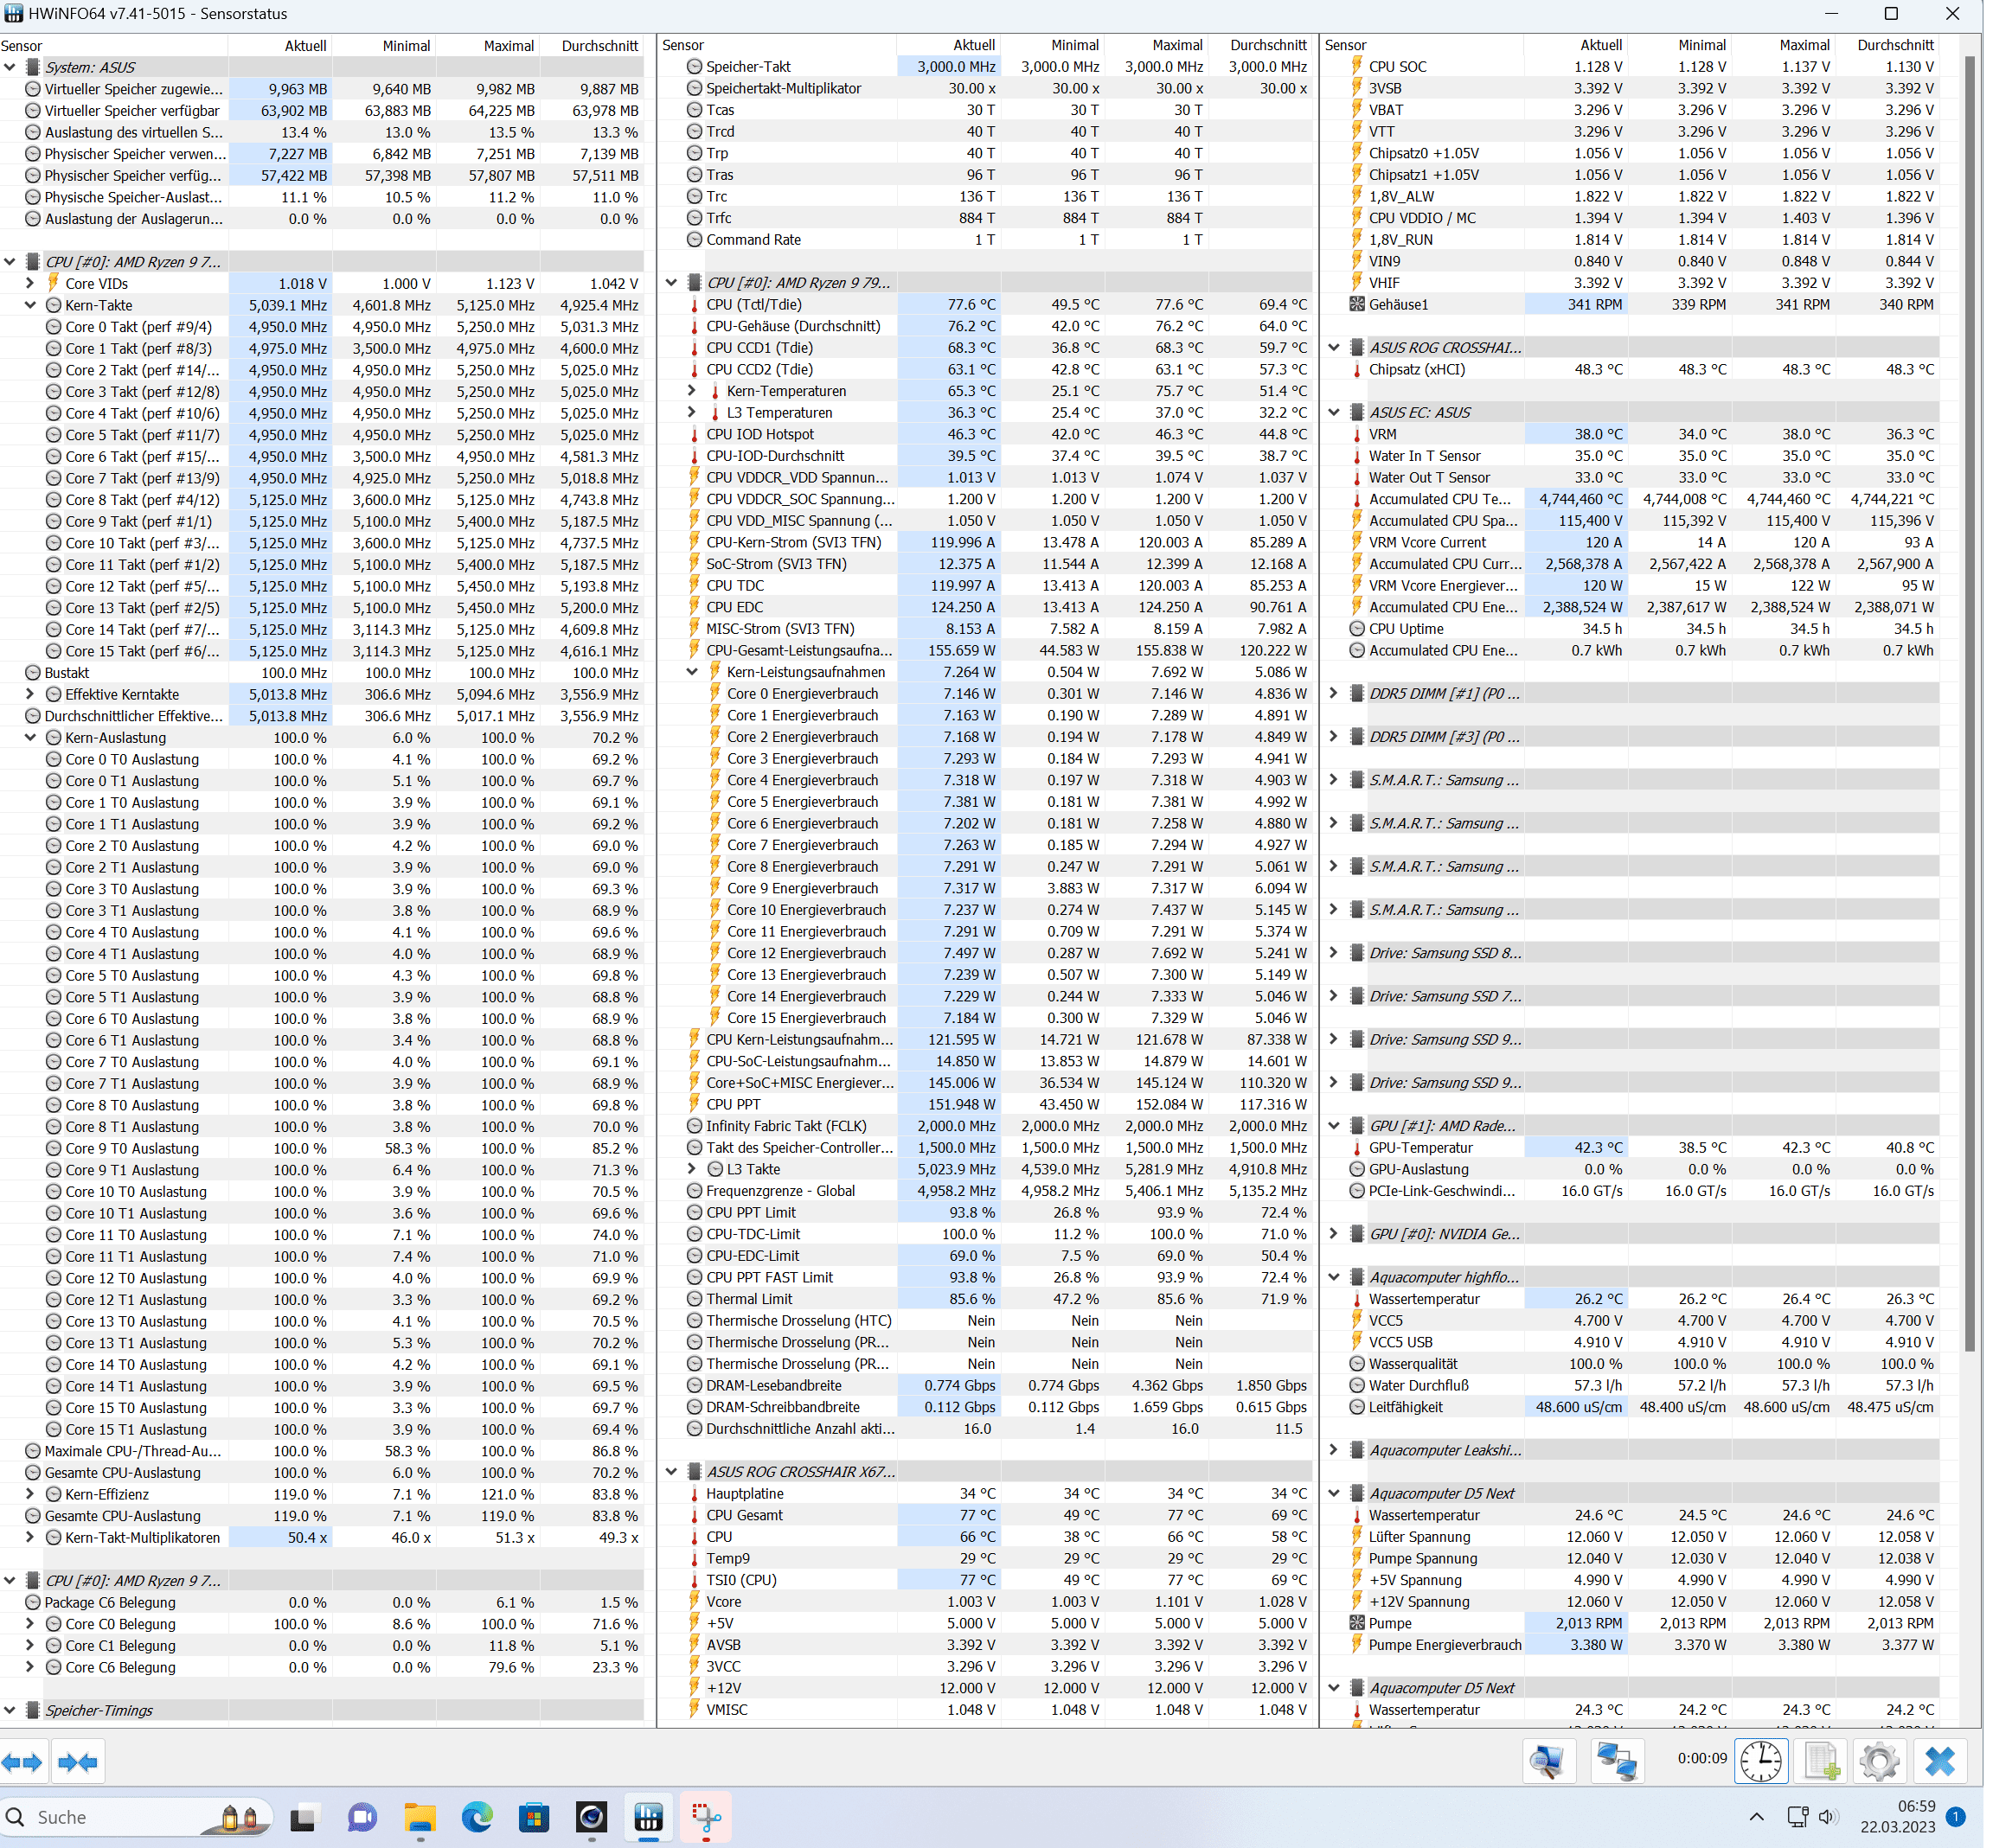Expand Kern-Takt-Multiplikatoren node
The height and width of the screenshot is (1848, 1993).
pos(30,1538)
